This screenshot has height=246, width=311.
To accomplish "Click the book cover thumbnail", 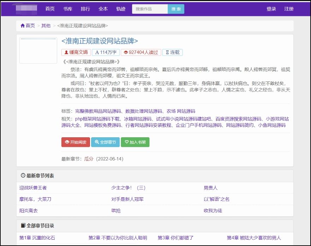I will coord(38,50).
